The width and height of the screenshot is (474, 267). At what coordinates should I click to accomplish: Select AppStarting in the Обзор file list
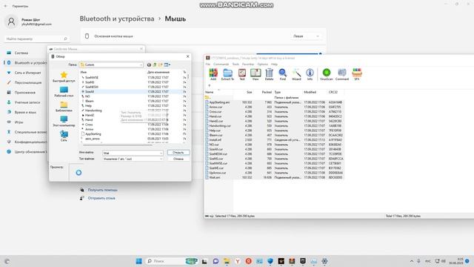(x=93, y=133)
